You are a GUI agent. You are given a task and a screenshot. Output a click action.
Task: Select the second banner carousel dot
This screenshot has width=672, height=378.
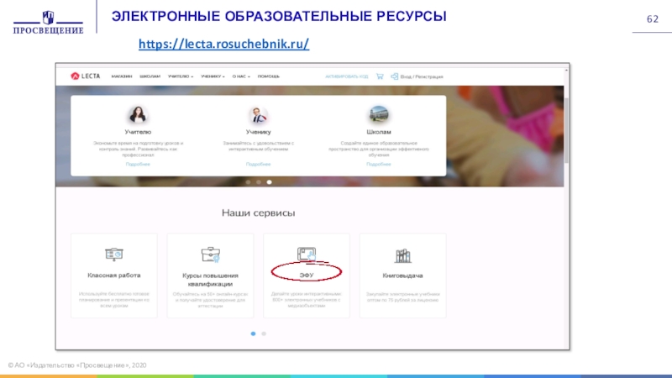[x=259, y=182]
